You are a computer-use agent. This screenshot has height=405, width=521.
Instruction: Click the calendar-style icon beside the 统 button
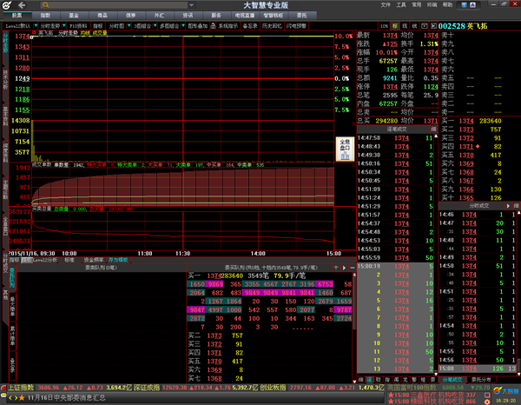click(x=425, y=26)
